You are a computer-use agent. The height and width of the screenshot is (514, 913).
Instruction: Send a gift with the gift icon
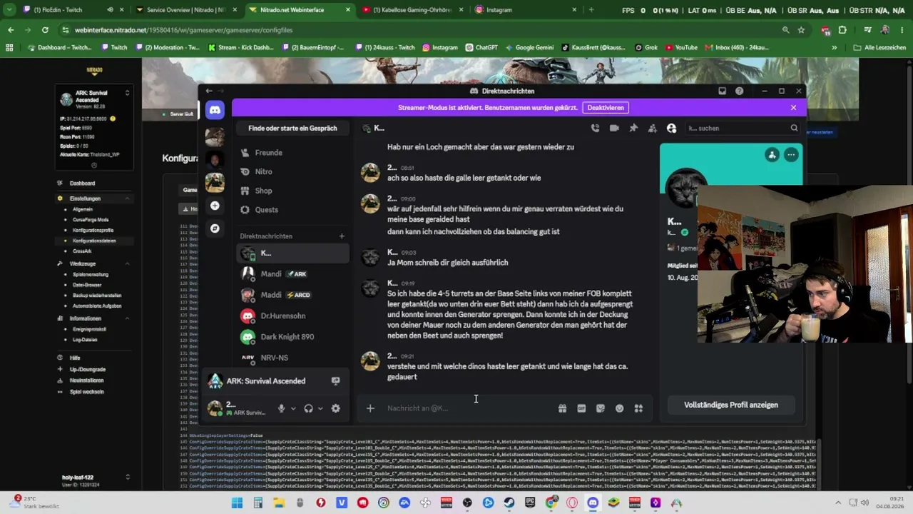(x=562, y=408)
